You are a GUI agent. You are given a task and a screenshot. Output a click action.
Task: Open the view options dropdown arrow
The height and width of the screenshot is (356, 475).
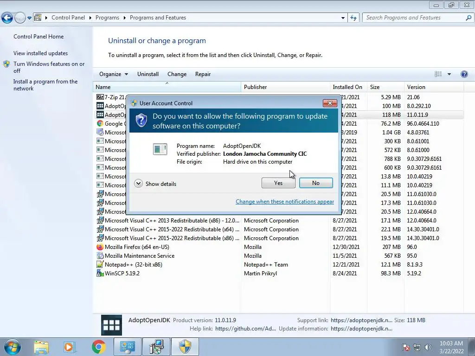(x=449, y=74)
